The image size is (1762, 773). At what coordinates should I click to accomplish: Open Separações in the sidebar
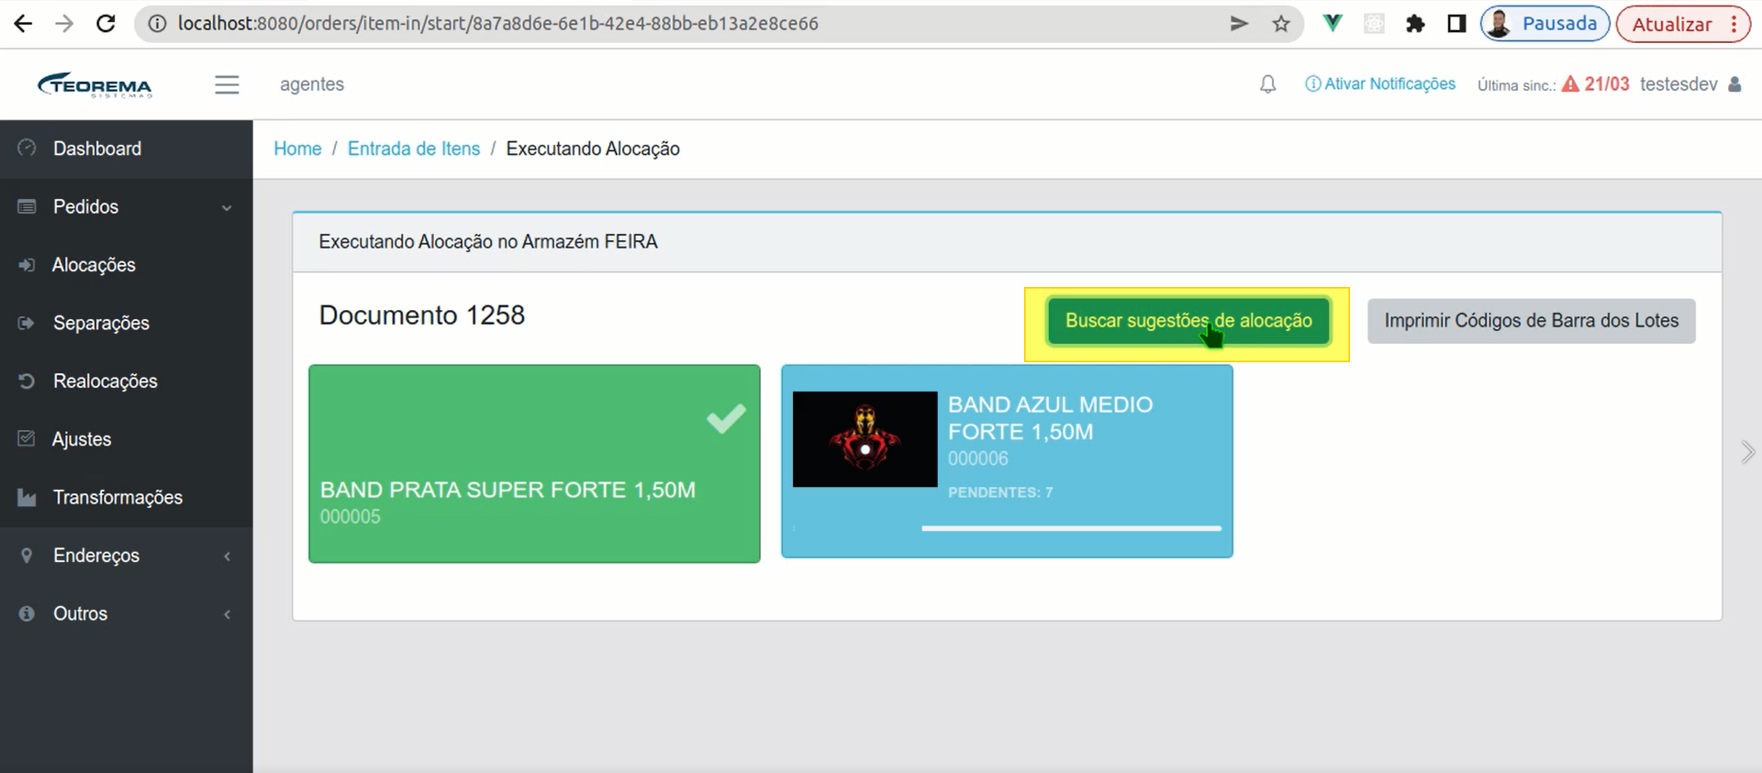point(127,323)
